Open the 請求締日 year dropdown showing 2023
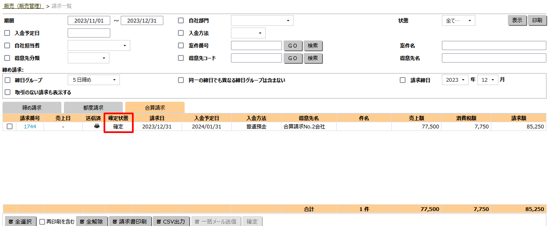Screen dimensions: 548x226 coord(455,80)
